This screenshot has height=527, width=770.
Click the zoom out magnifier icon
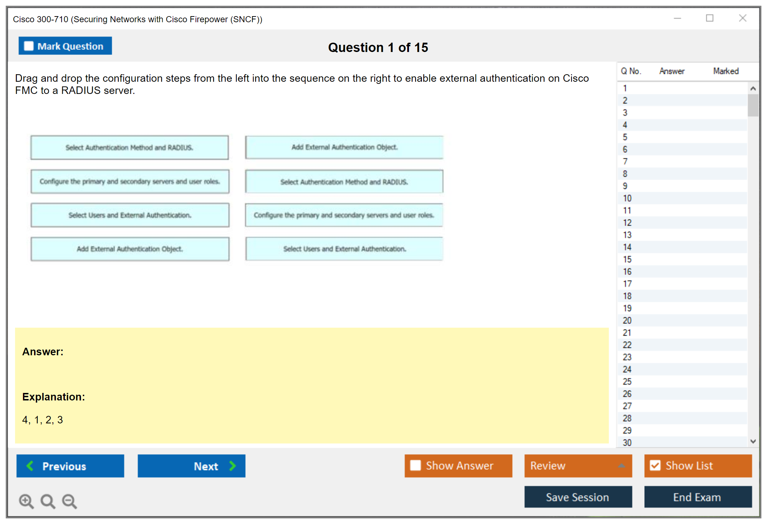[69, 501]
